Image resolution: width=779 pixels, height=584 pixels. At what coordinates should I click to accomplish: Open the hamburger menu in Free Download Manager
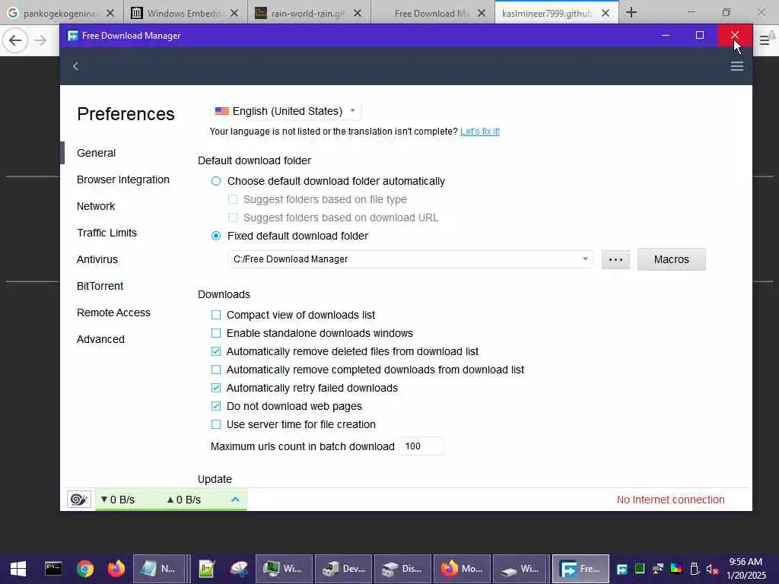click(736, 66)
